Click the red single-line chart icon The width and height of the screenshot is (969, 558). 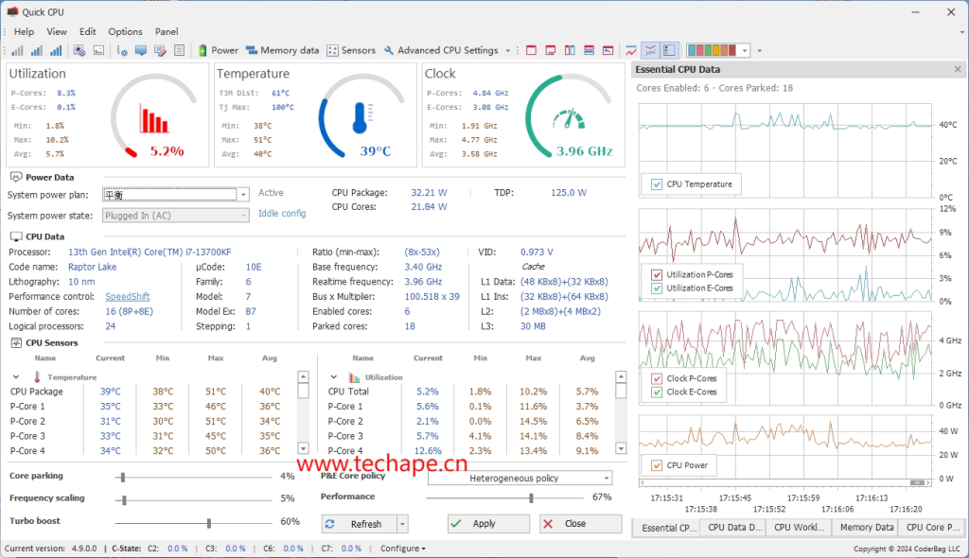[631, 51]
